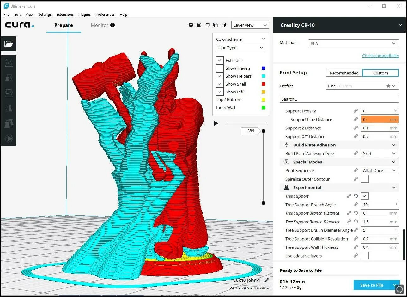Select the Mirror tool

[x=9, y=108]
